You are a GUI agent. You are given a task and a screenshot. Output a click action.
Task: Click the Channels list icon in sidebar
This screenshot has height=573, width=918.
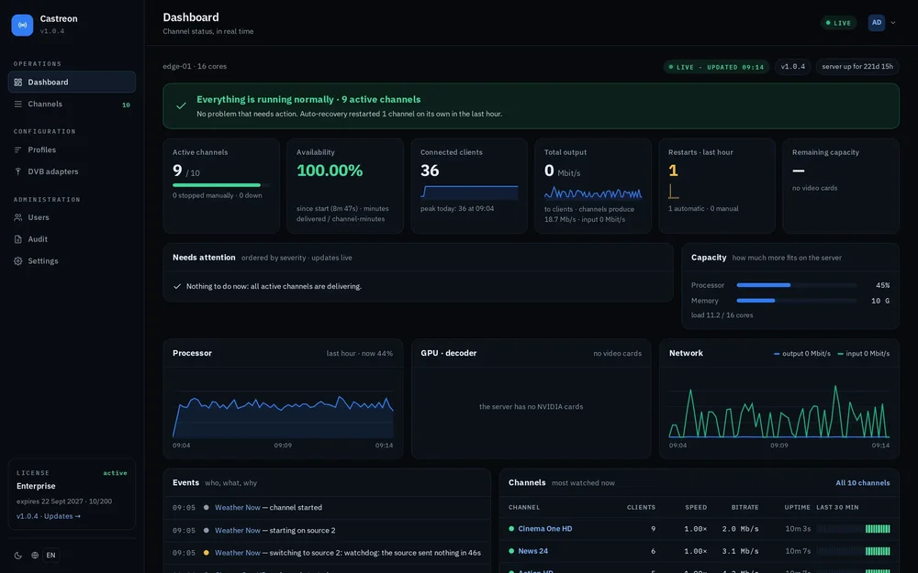[x=18, y=105]
